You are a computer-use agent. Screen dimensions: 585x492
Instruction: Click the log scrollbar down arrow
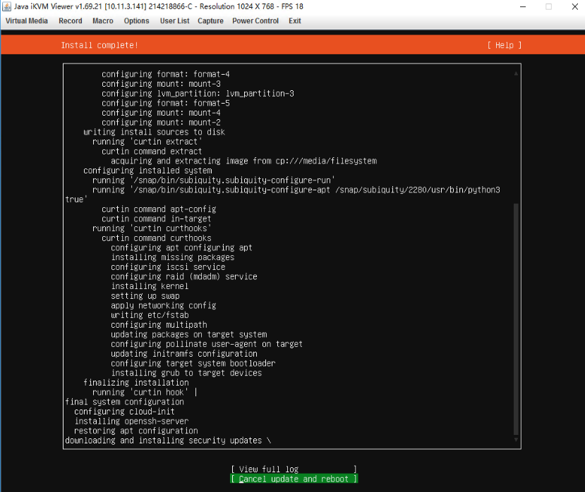tap(516, 440)
